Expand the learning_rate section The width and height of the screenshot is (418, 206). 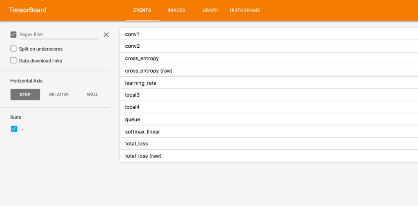coord(269,83)
